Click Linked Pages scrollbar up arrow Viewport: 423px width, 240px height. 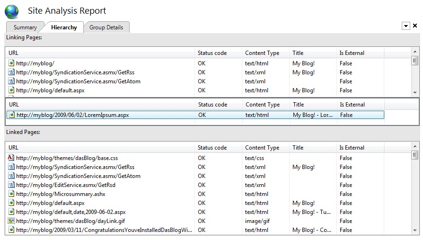(x=415, y=146)
